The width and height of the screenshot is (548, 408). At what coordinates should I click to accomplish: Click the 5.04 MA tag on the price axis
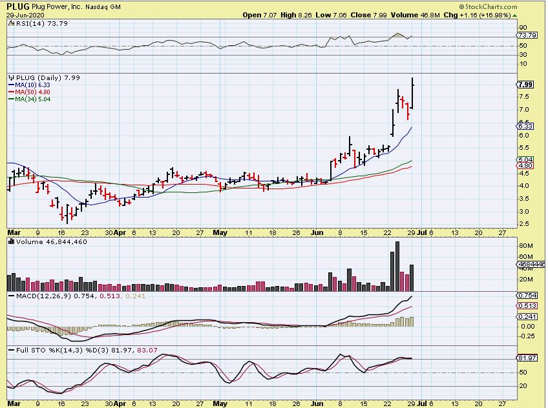[x=525, y=160]
